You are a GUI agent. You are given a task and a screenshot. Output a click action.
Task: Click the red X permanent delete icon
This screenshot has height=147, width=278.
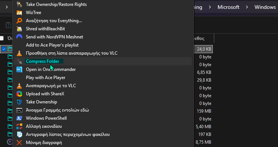pyautogui.click(x=19, y=143)
